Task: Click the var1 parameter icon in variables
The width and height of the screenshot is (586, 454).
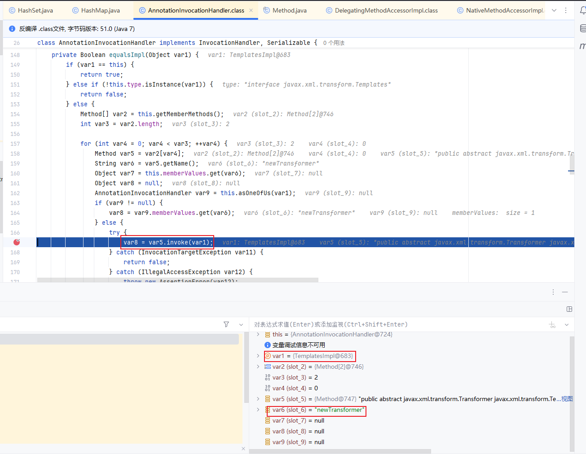Action: click(268, 356)
